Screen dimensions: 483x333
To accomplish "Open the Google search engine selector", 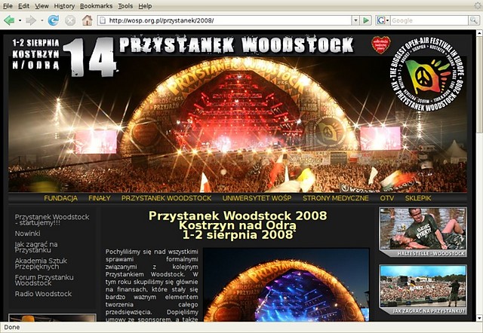I will click(x=383, y=20).
